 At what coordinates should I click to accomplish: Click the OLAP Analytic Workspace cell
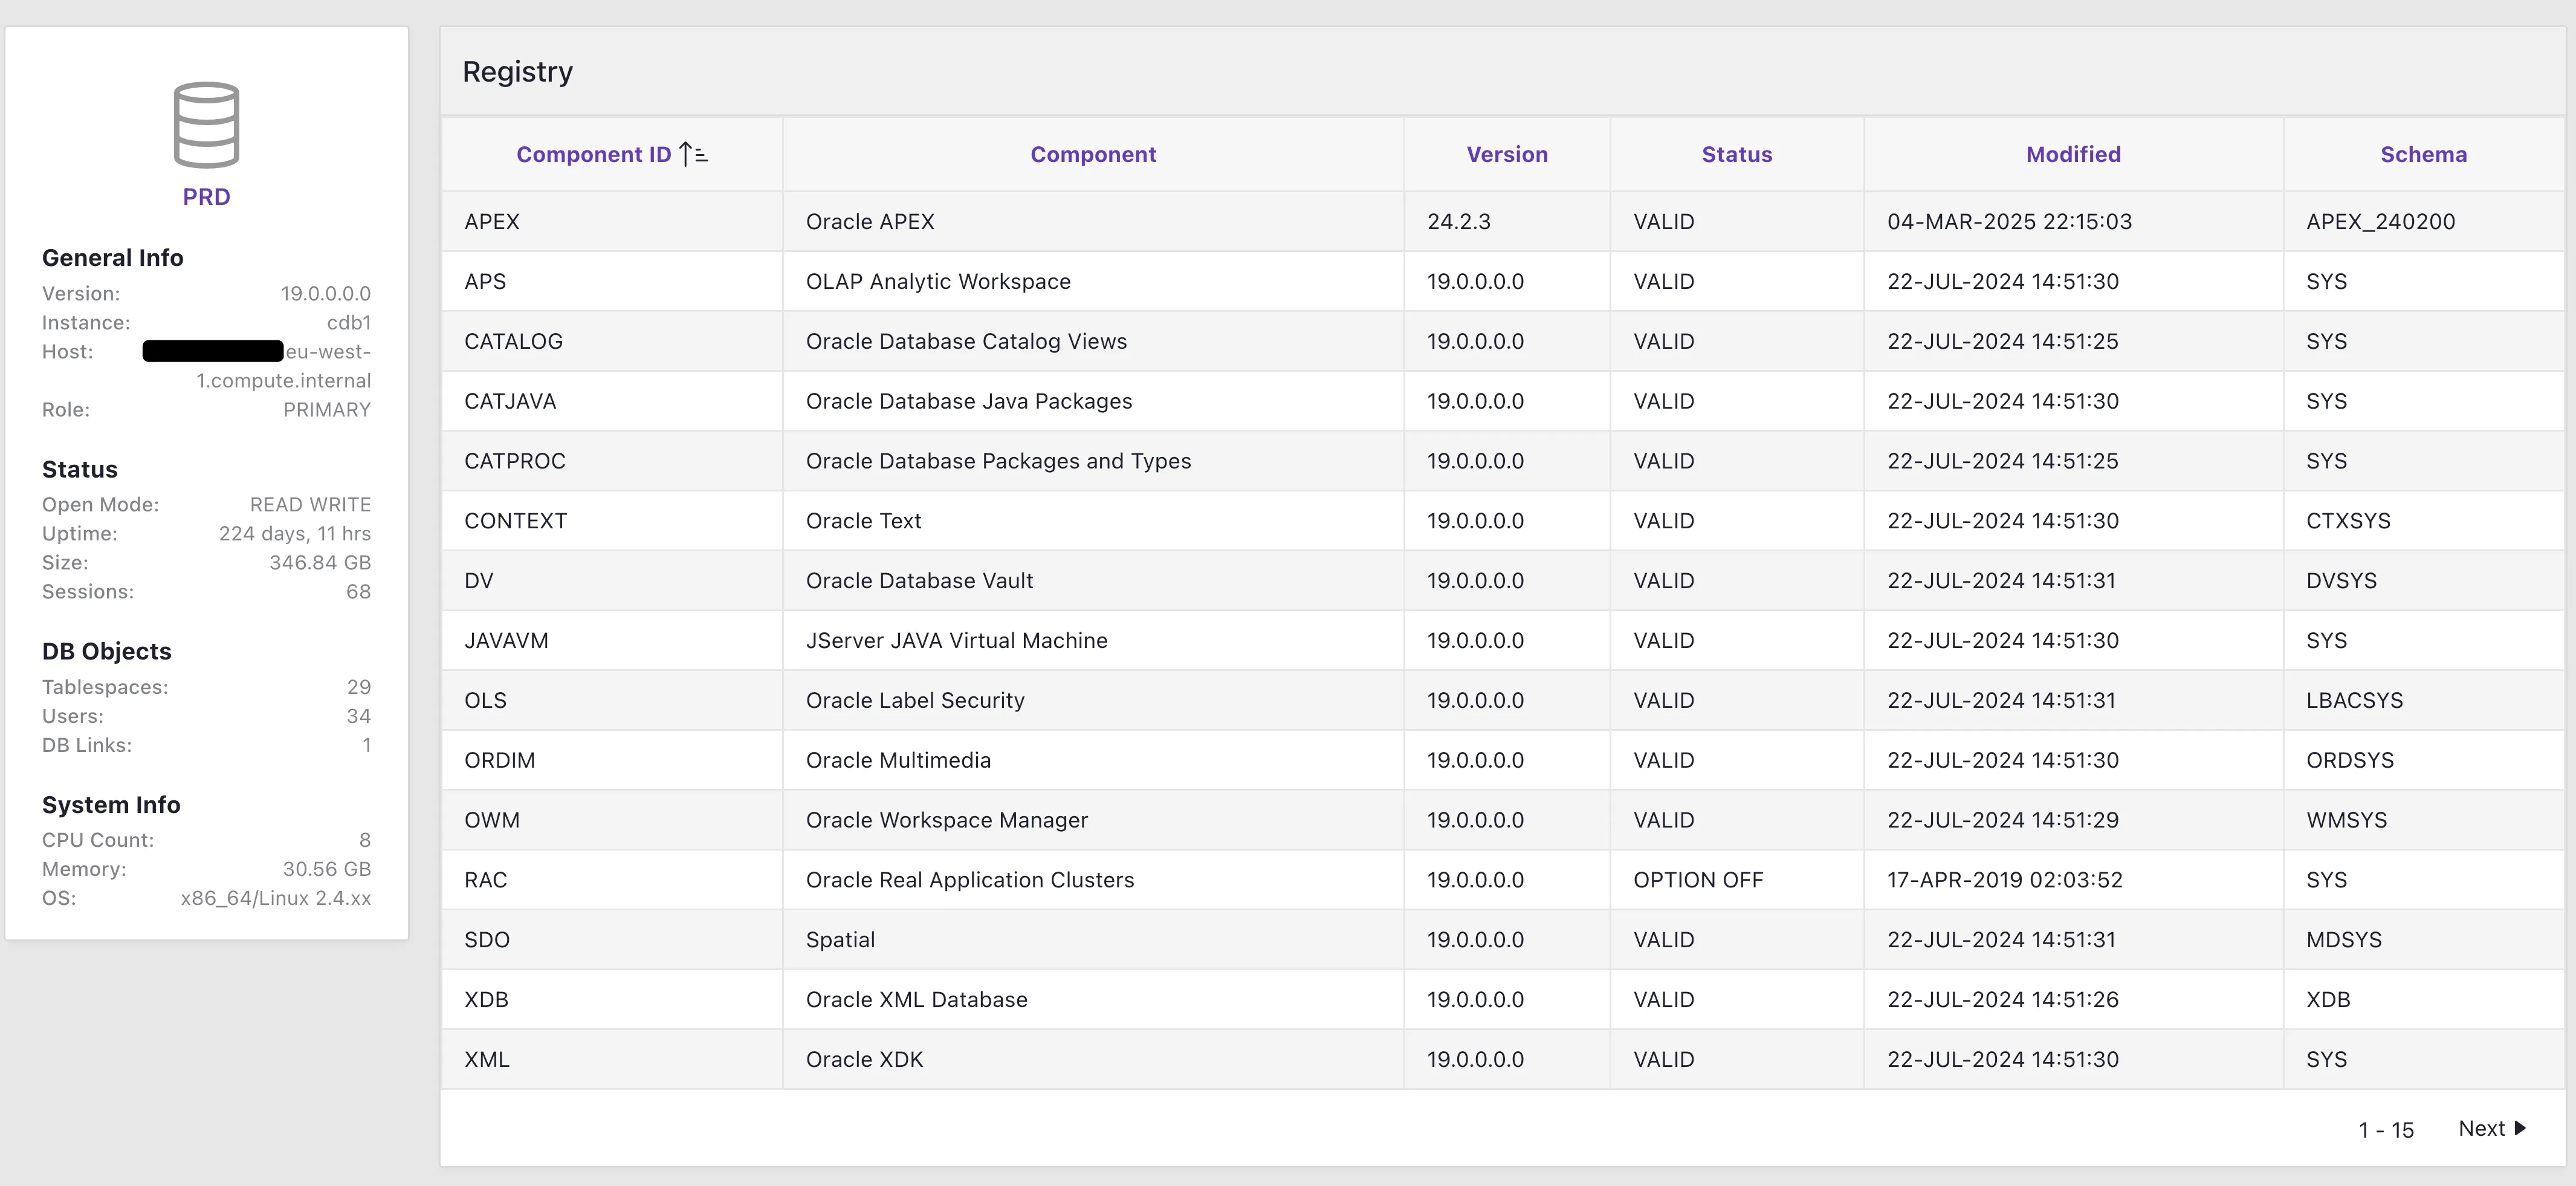[x=1093, y=281]
